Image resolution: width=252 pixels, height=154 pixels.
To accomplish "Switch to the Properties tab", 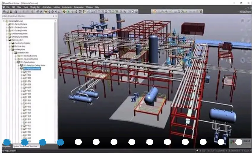I will (7, 146).
